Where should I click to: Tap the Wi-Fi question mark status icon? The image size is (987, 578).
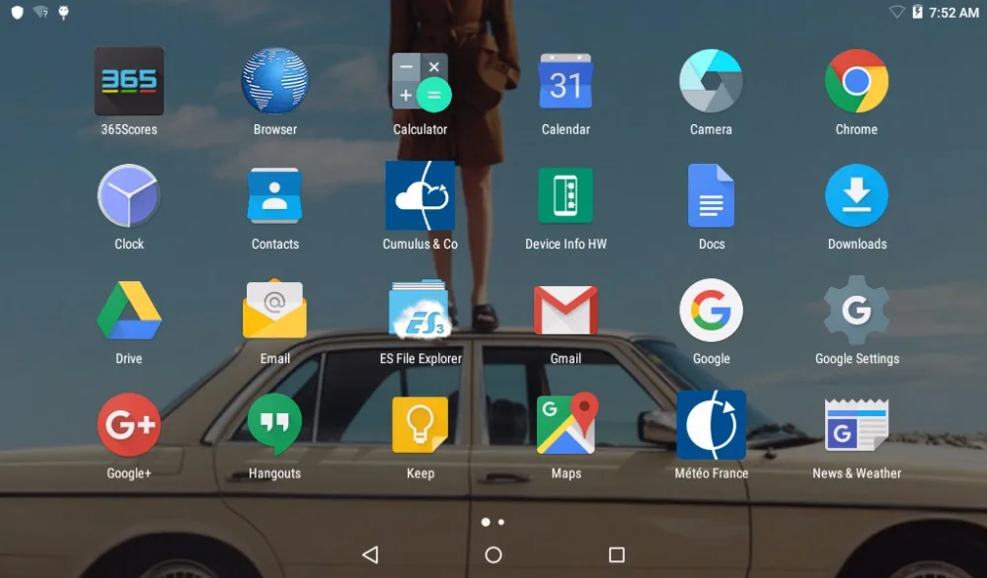(40, 13)
